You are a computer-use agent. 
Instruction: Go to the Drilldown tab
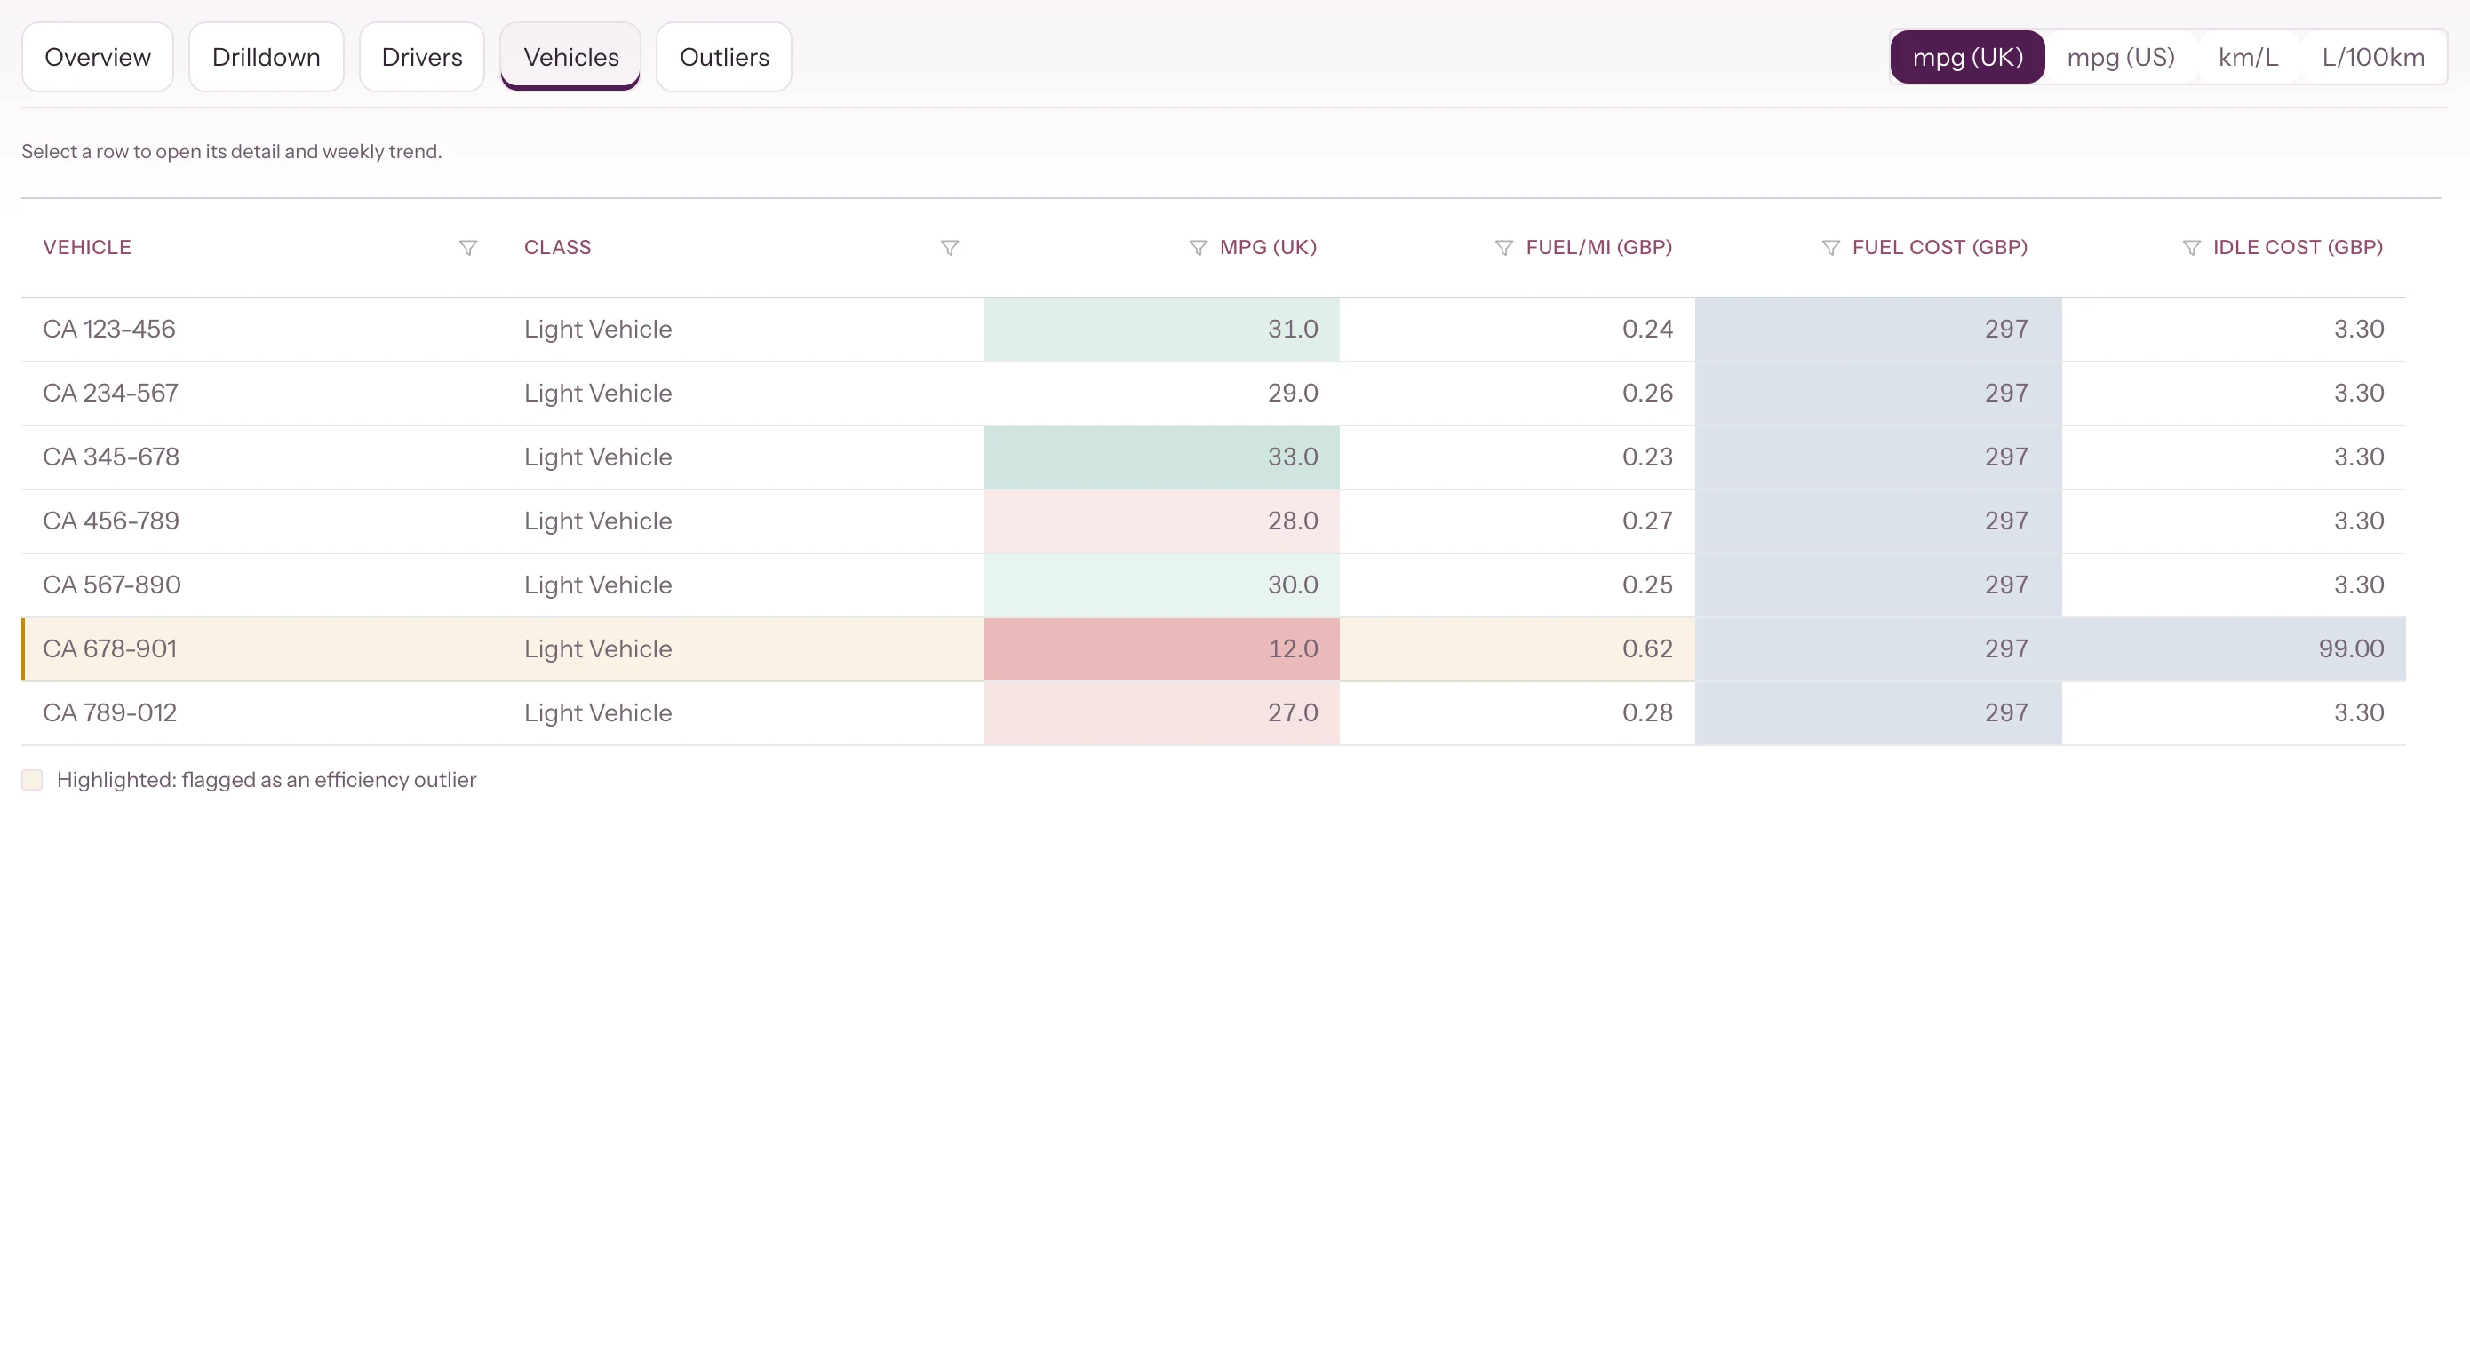tap(266, 58)
